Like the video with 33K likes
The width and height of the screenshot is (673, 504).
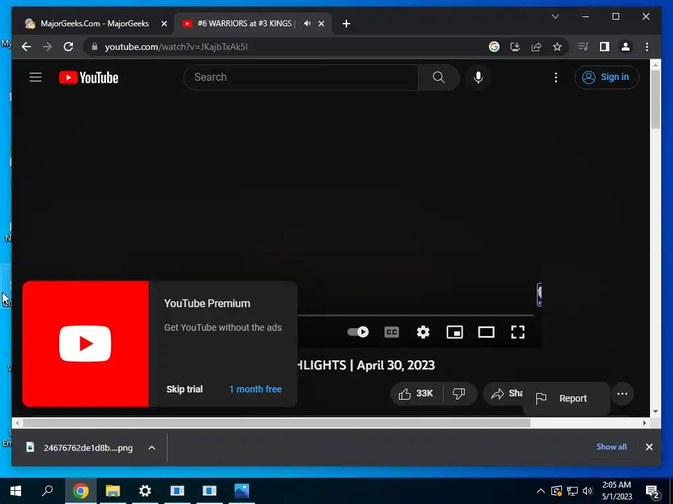(416, 394)
